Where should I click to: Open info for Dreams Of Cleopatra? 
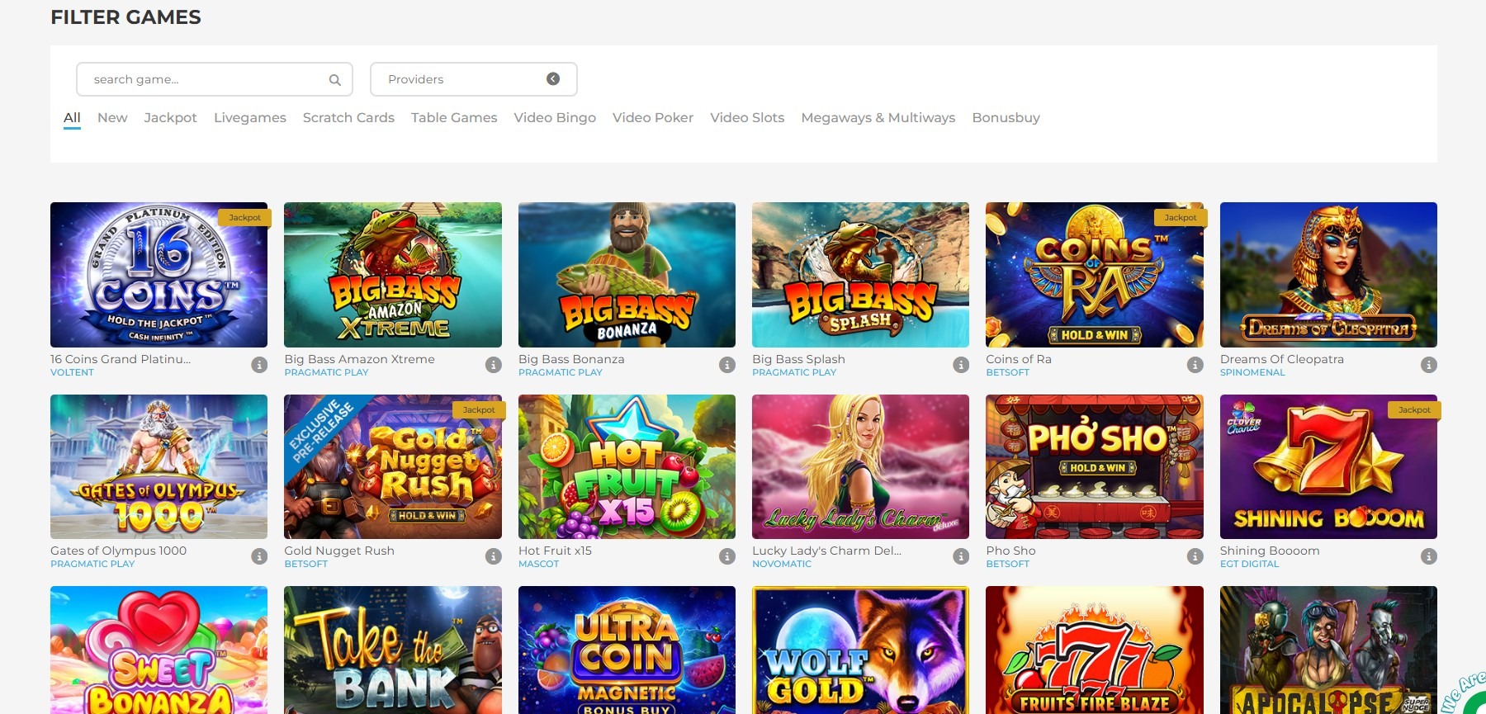[1429, 365]
